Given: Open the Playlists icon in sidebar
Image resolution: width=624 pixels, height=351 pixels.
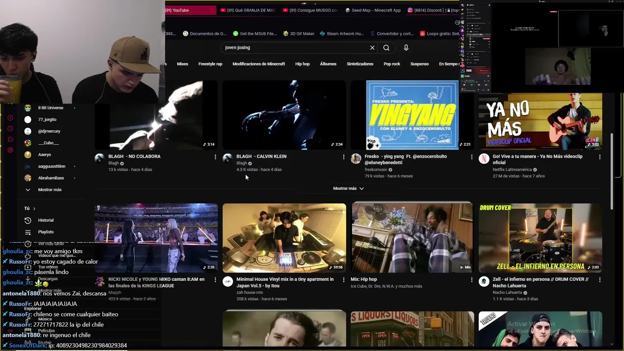Looking at the screenshot, I should (28, 232).
